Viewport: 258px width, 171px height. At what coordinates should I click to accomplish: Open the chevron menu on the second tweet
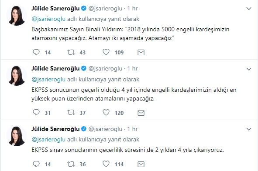pos(249,69)
